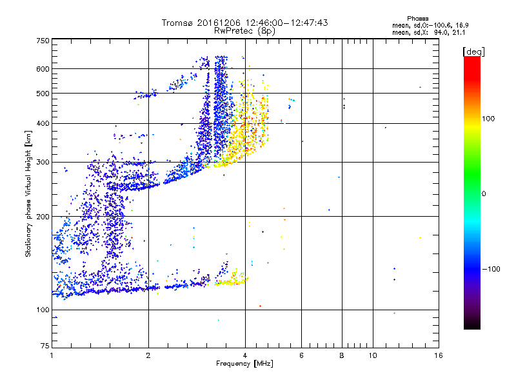Click the colorbar tick label '100'

(x=488, y=119)
